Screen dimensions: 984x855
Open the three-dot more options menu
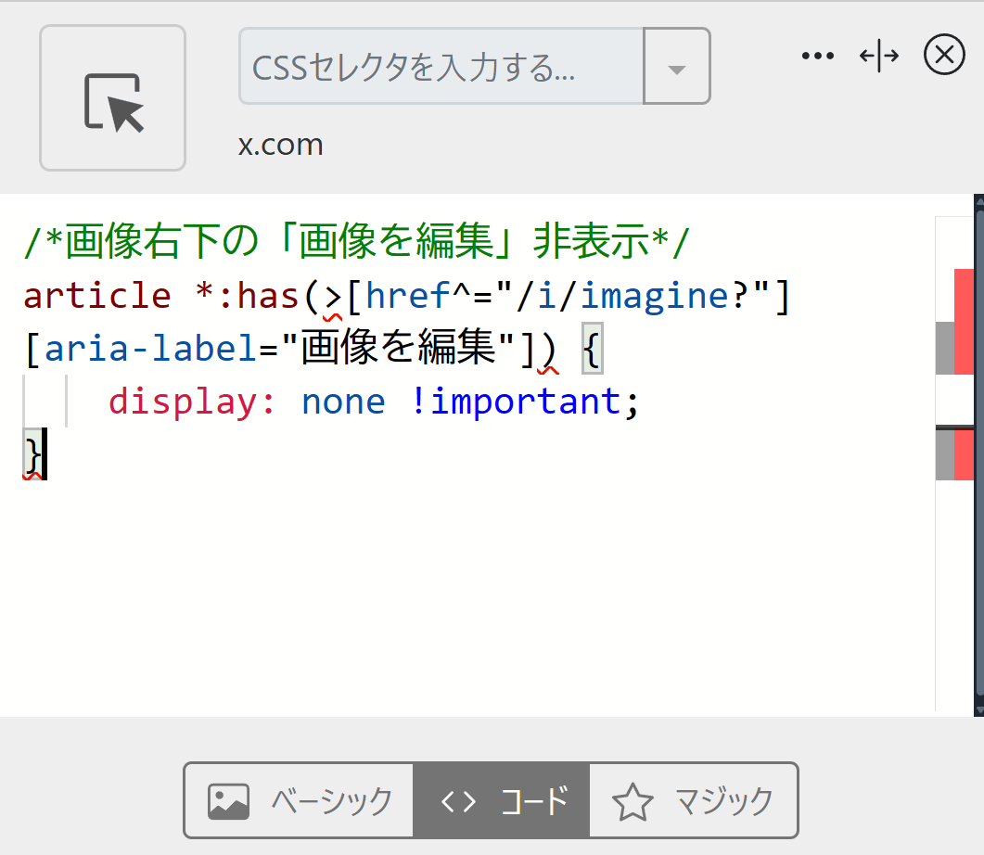(x=817, y=57)
